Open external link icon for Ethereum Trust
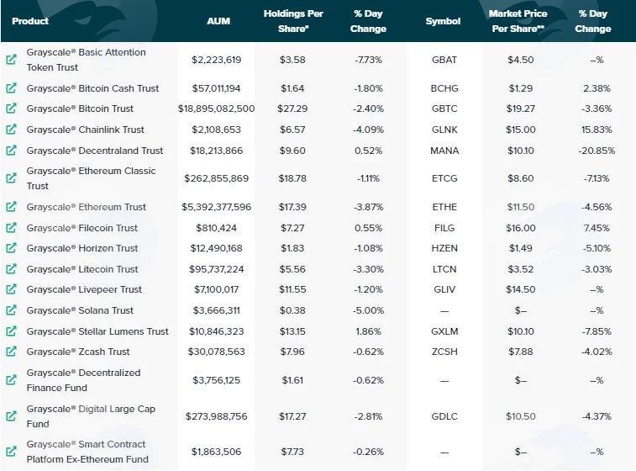 click(x=12, y=207)
